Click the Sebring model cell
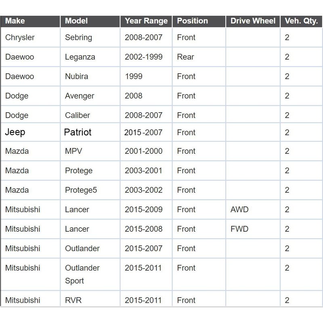The height and width of the screenshot is (323, 323). (x=90, y=37)
